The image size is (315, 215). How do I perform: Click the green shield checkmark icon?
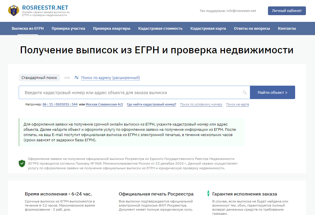tap(22, 163)
